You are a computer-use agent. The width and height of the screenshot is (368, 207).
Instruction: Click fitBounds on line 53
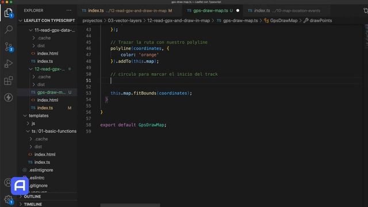pos(145,93)
